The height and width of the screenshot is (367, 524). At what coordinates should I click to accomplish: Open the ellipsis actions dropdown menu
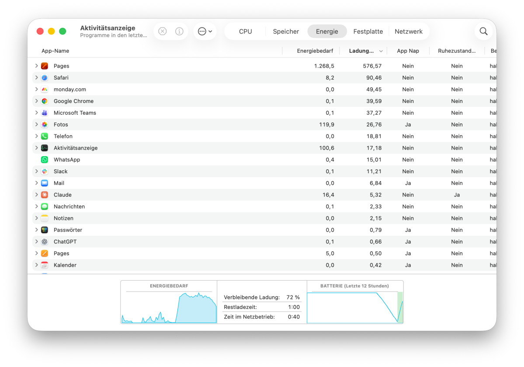[205, 31]
